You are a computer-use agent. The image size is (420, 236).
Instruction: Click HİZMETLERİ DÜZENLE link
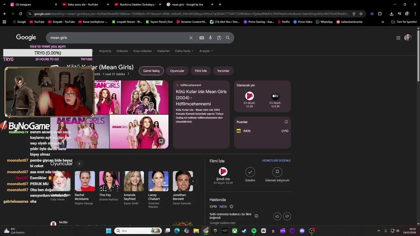pyautogui.click(x=276, y=161)
